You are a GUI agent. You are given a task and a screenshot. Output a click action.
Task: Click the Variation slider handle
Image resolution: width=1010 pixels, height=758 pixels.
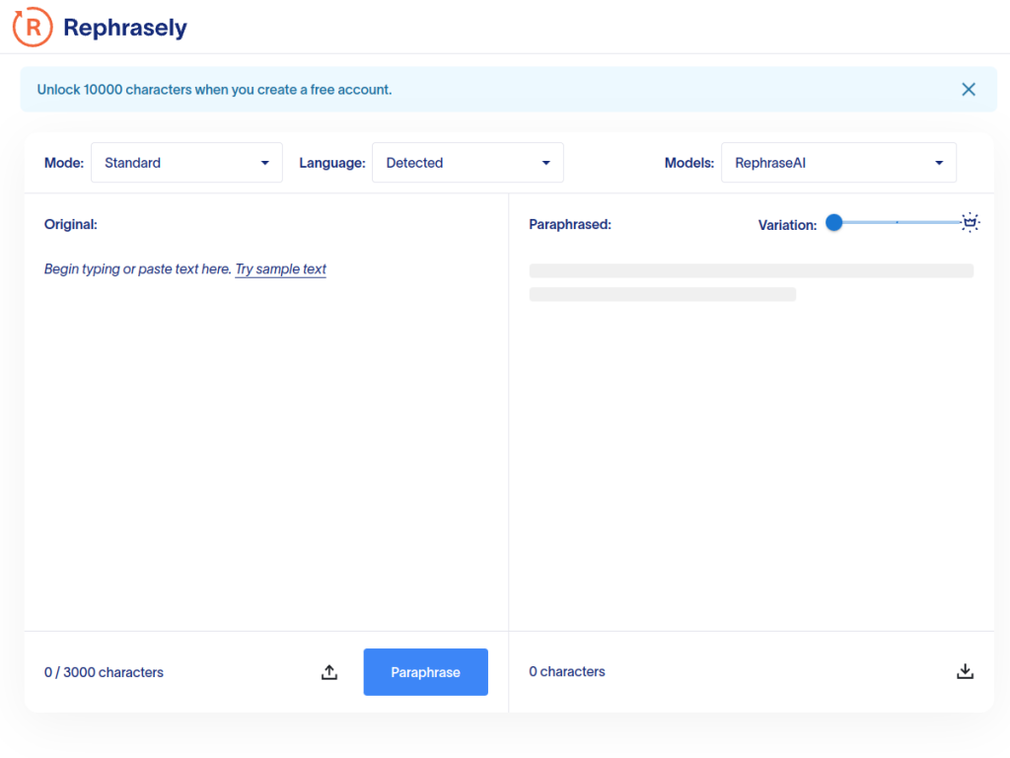pyautogui.click(x=834, y=222)
